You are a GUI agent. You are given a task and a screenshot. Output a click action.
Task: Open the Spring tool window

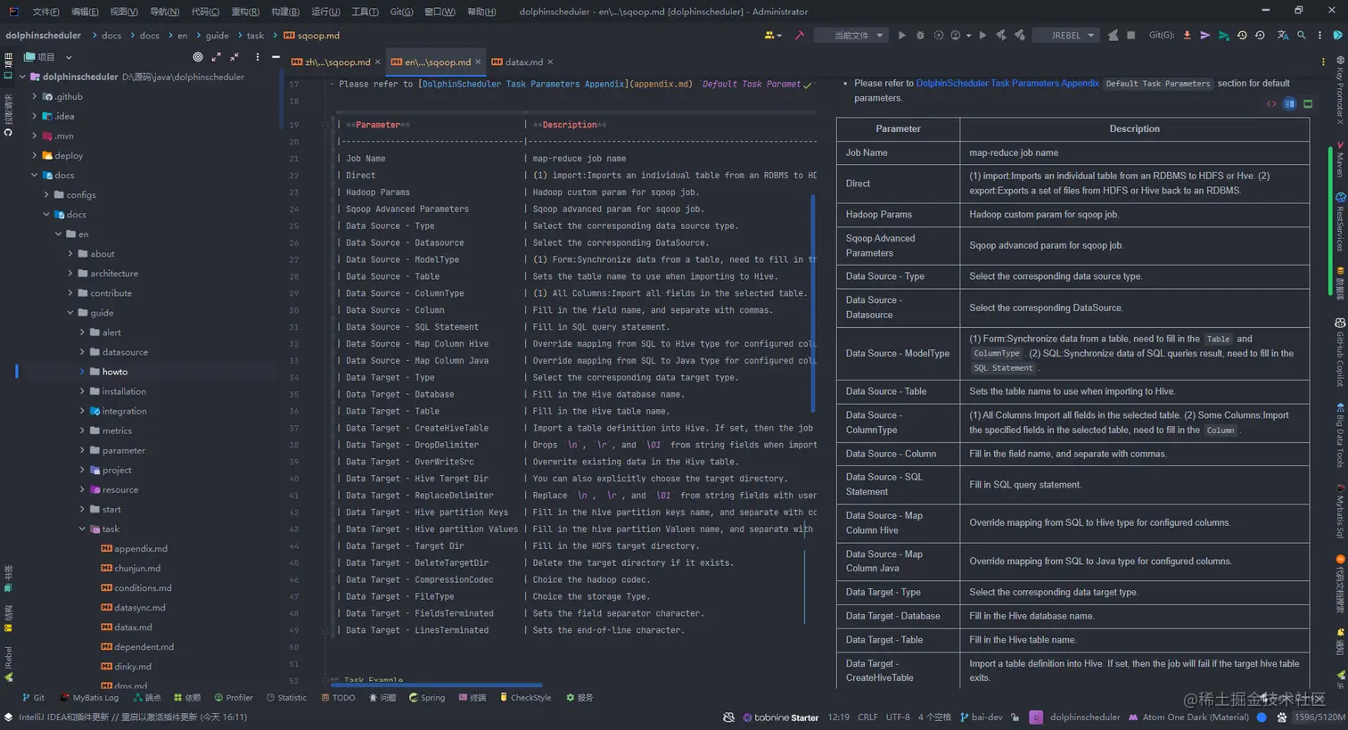point(426,698)
